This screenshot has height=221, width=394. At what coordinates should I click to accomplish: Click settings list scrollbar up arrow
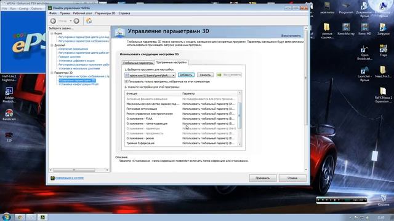[x=239, y=93]
